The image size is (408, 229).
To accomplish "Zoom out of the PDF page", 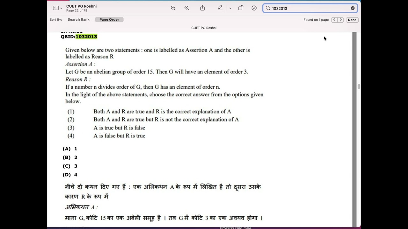I will click(x=173, y=8).
